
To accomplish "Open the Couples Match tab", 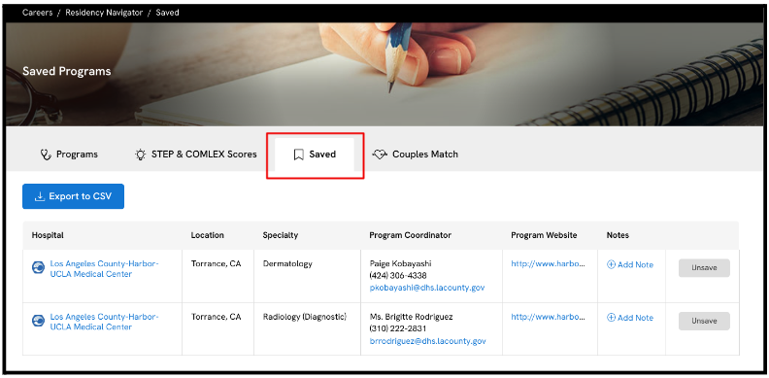I will click(415, 155).
